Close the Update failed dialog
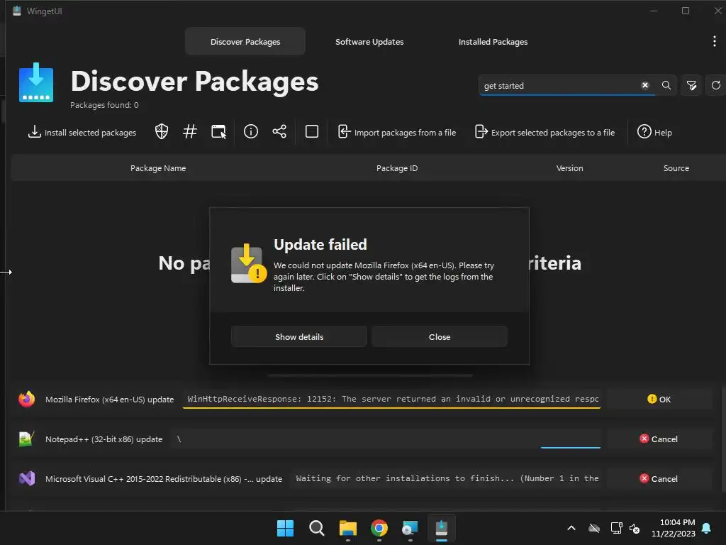 click(x=440, y=337)
